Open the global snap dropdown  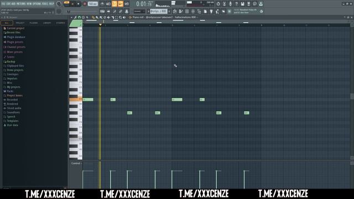click(139, 11)
